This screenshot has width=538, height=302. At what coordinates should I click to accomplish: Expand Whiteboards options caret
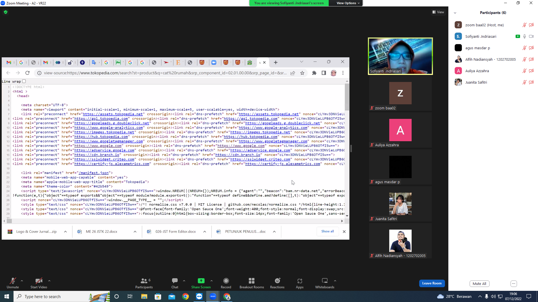pos(335,281)
